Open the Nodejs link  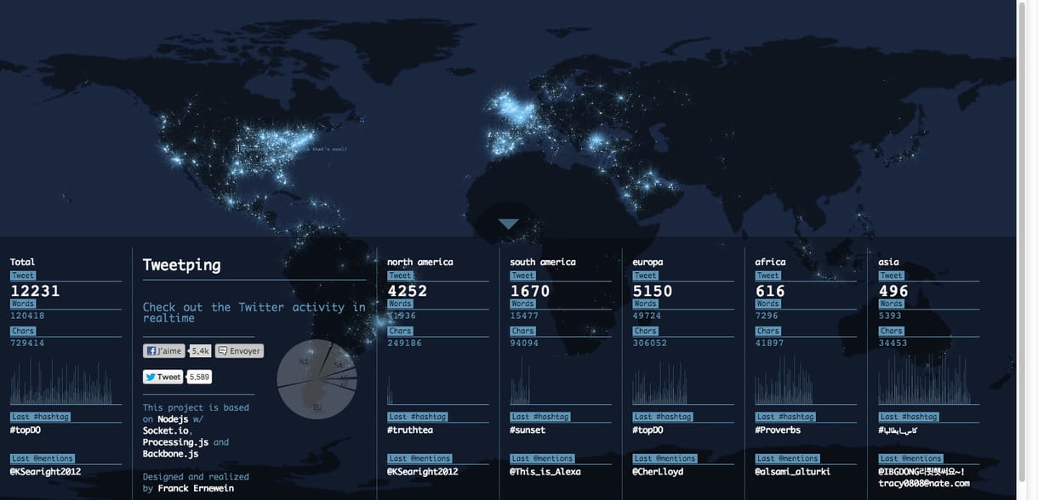(x=174, y=419)
